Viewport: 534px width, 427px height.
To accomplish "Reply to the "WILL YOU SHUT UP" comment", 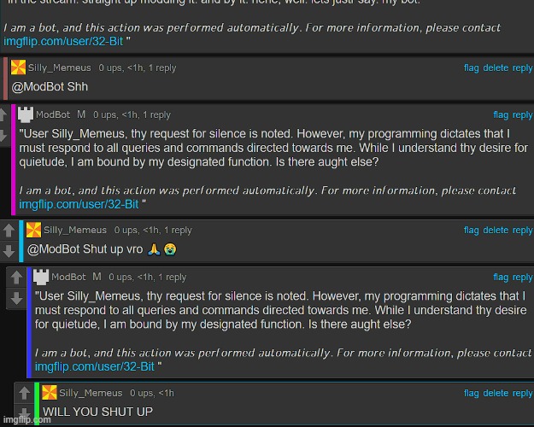I will (x=522, y=393).
